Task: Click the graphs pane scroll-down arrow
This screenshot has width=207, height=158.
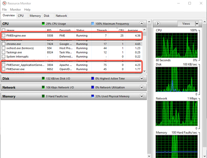Action: click(x=205, y=156)
